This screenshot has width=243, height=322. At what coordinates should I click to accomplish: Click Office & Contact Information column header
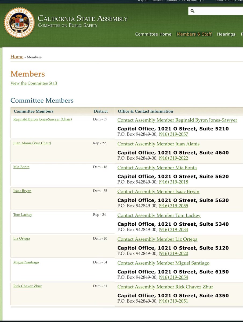coord(146,111)
